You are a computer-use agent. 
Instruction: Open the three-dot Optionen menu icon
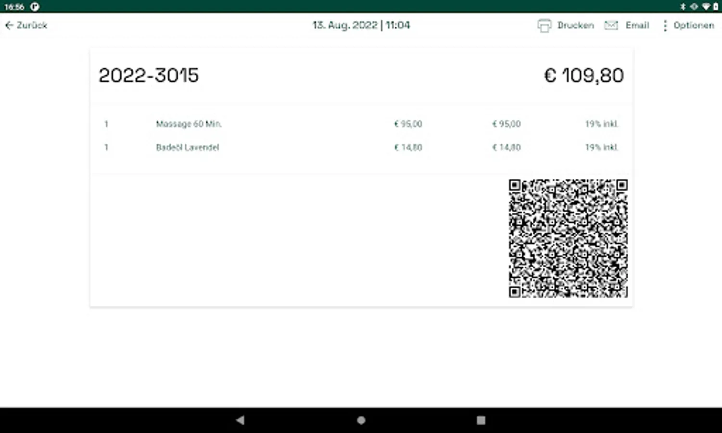pos(665,25)
